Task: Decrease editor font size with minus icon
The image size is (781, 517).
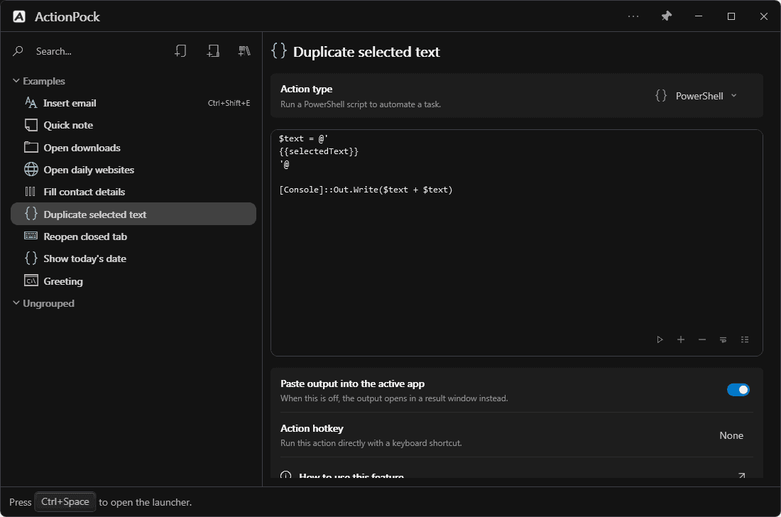Action: [701, 339]
